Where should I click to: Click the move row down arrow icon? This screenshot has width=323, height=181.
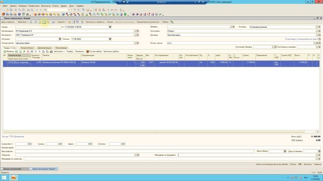[39, 51]
